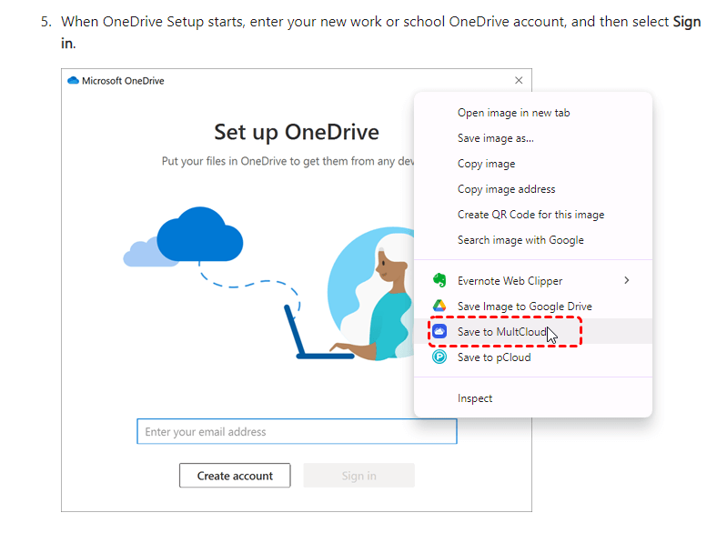The width and height of the screenshot is (727, 533).
Task: Click the 'Put your files in OneDrive' subtitle
Action: pyautogui.click(x=288, y=161)
